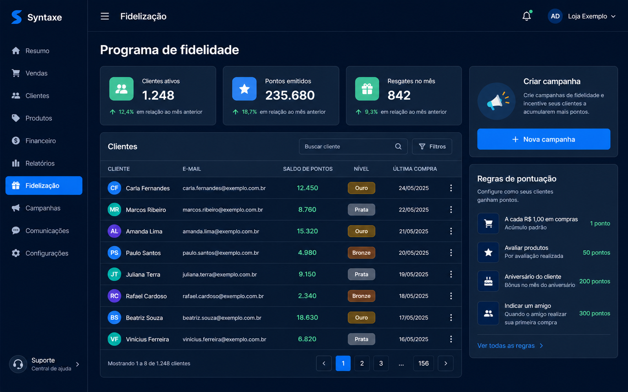Click the cake icon for Aniversário do cliente
Screen dimensions: 628x392
(x=488, y=281)
